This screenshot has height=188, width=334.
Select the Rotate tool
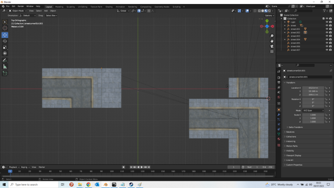pos(5,41)
